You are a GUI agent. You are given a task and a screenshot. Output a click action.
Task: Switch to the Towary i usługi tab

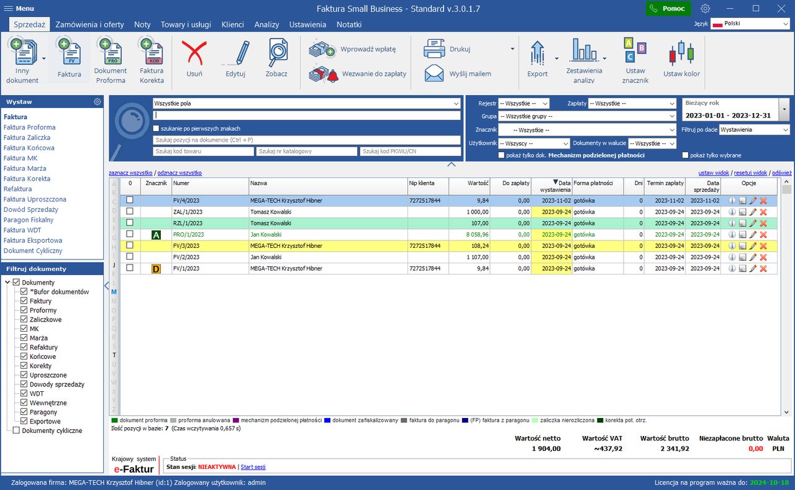[x=186, y=25]
